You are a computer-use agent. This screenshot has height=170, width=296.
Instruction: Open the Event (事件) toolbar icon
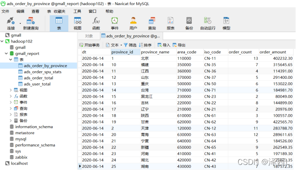coord(114,23)
